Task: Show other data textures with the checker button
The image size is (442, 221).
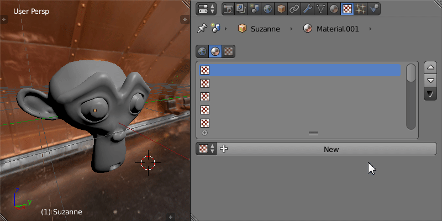Action: click(x=228, y=51)
